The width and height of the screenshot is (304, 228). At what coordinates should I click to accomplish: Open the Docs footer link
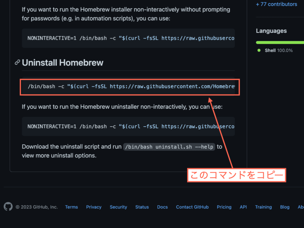162,207
